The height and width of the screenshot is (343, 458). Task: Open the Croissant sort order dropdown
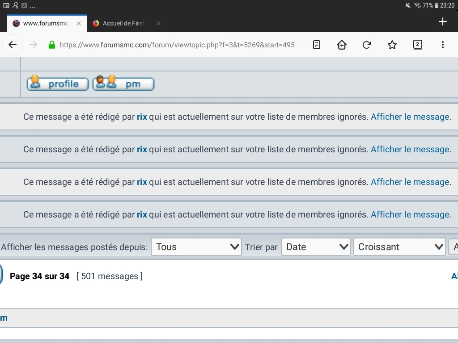tap(399, 247)
